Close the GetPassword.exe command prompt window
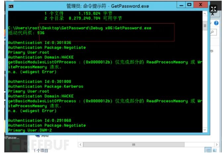Image resolution: width=222 pixels, height=153 pixels. (x=200, y=5)
